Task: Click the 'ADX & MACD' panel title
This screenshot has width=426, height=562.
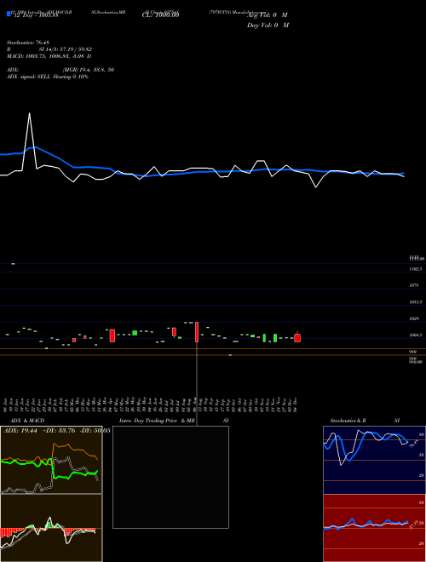Action: tap(27, 421)
